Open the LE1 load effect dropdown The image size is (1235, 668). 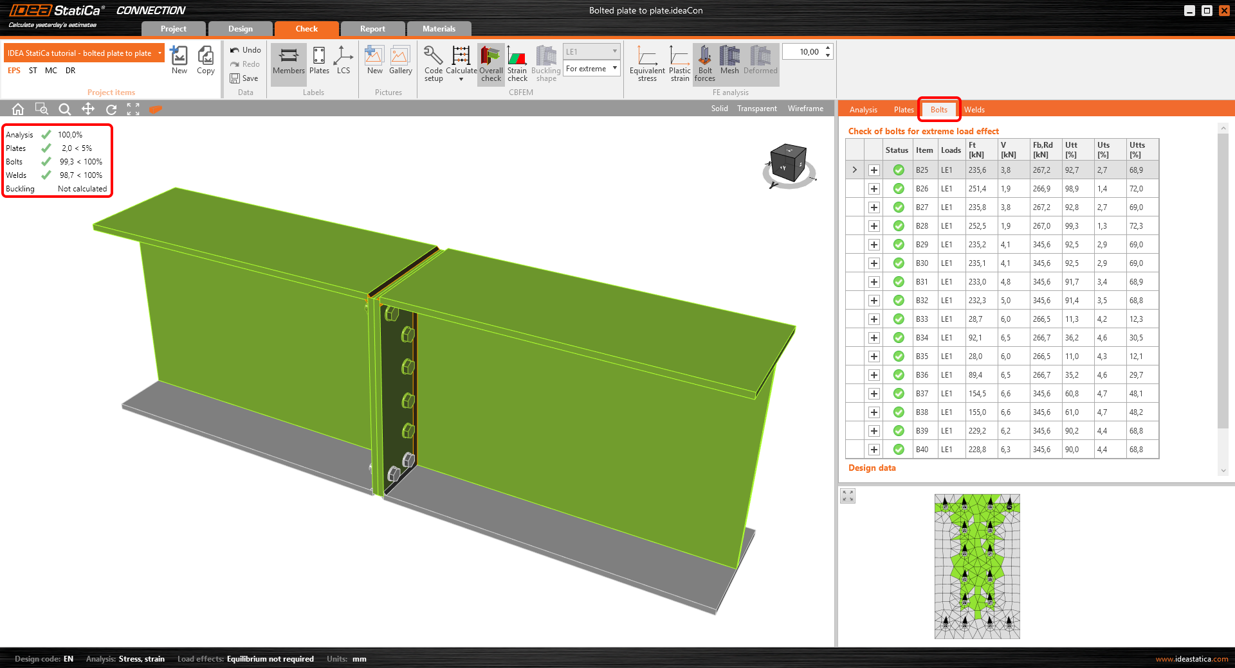(x=613, y=51)
